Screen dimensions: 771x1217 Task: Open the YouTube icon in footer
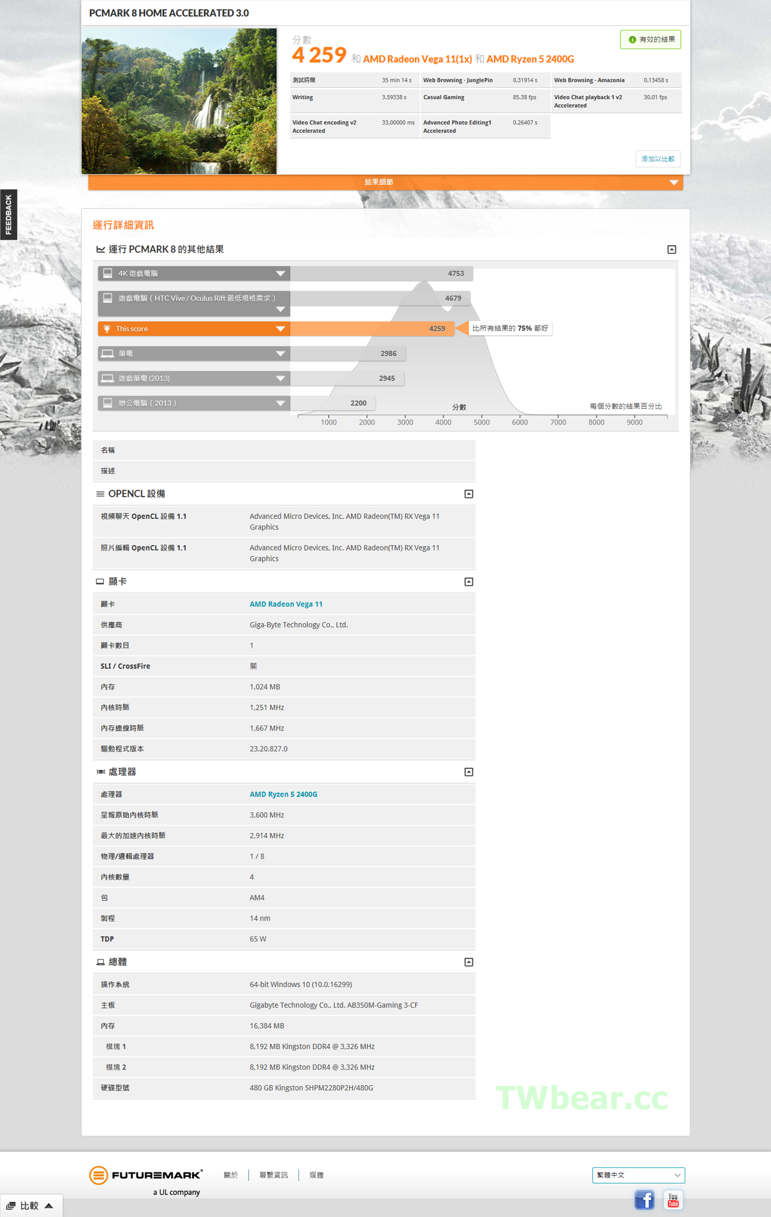(673, 1199)
